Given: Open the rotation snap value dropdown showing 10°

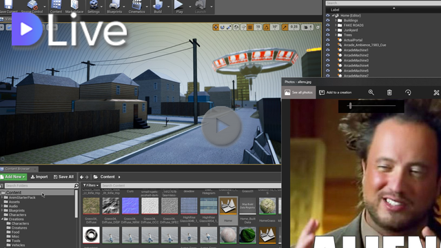Looking at the screenshot, I should coord(274,28).
